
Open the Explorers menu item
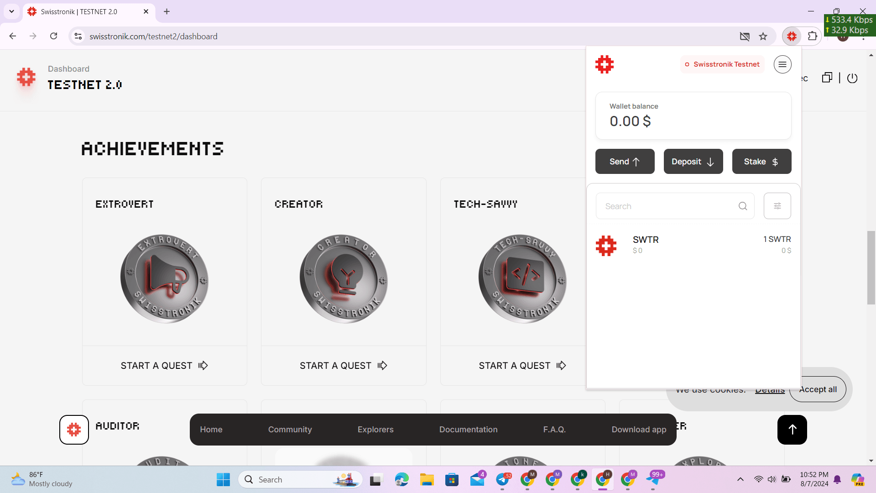coord(375,430)
